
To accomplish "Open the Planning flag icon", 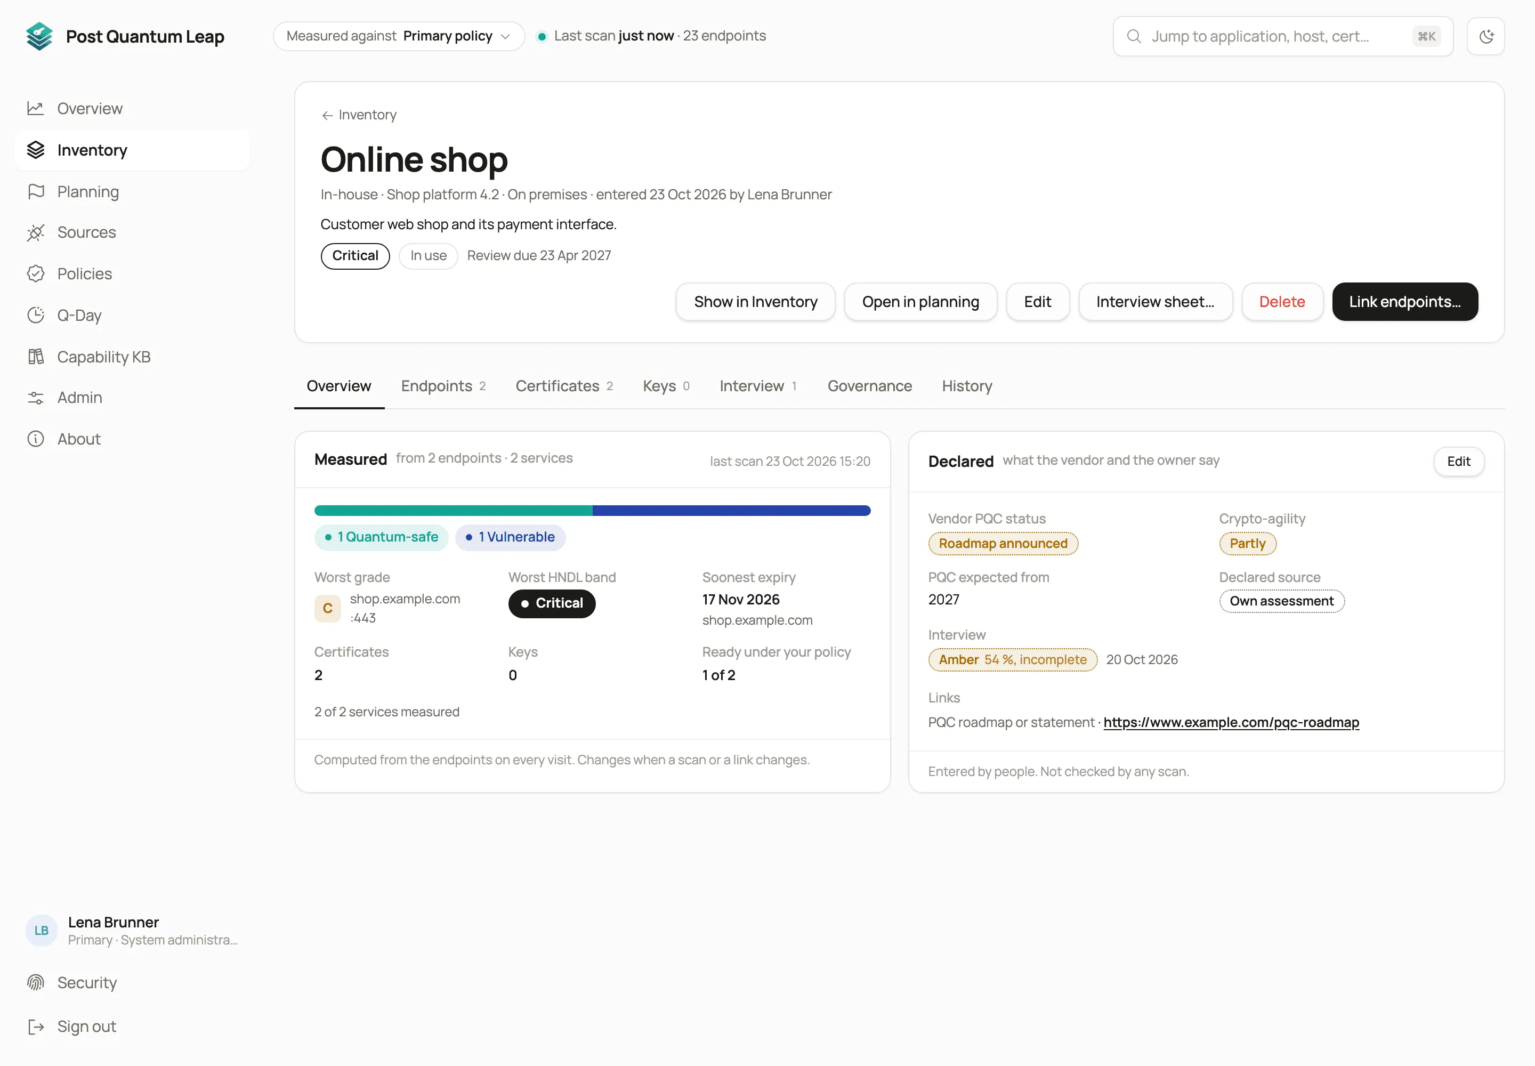I will [35, 192].
